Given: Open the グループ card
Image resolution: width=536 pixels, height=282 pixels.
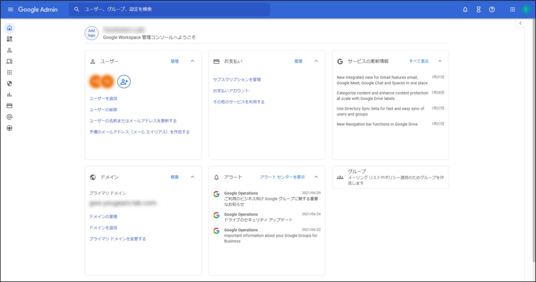Looking at the screenshot, I should pyautogui.click(x=390, y=177).
